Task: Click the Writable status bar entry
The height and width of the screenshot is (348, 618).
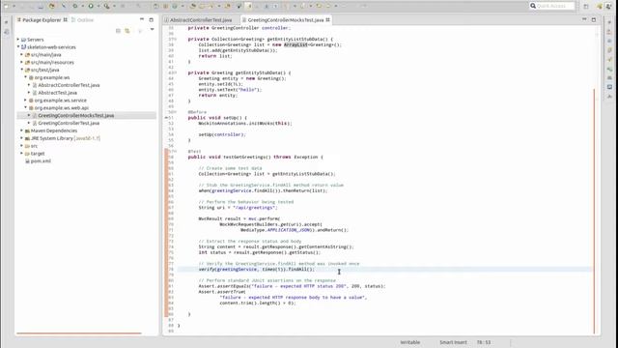Action: pos(409,342)
